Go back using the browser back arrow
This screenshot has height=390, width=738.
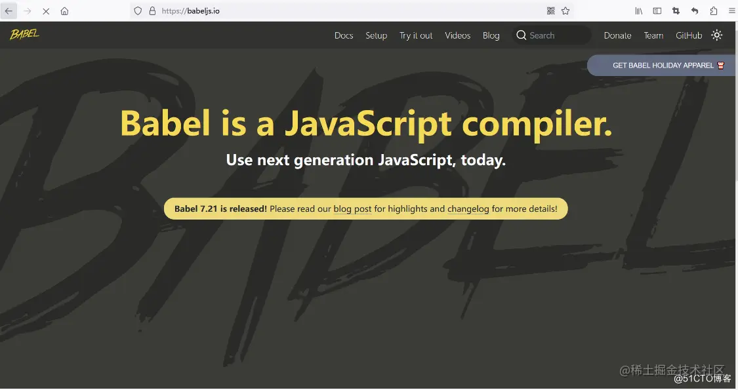(9, 11)
